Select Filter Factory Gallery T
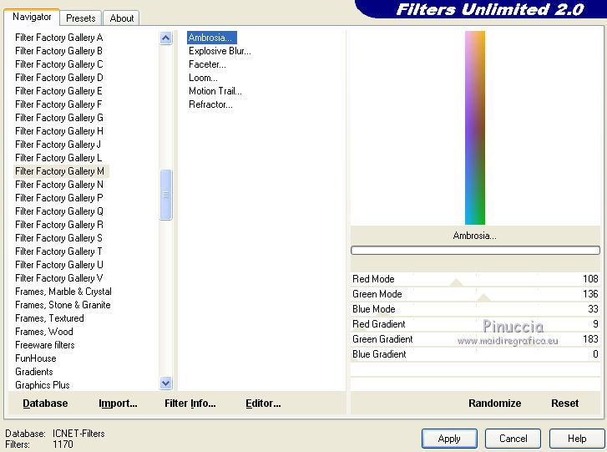Image resolution: width=607 pixels, height=452 pixels. (x=58, y=251)
